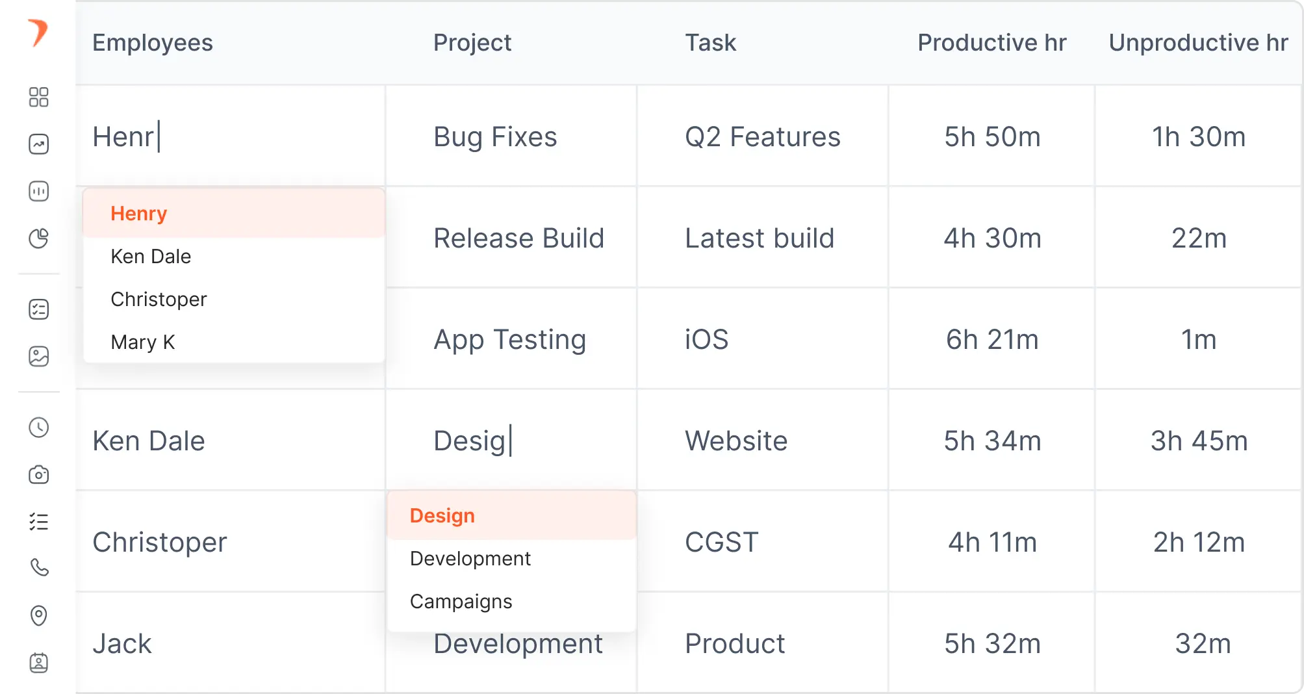1304x694 pixels.
Task: Click the 5h 34m productive value
Action: tap(992, 441)
